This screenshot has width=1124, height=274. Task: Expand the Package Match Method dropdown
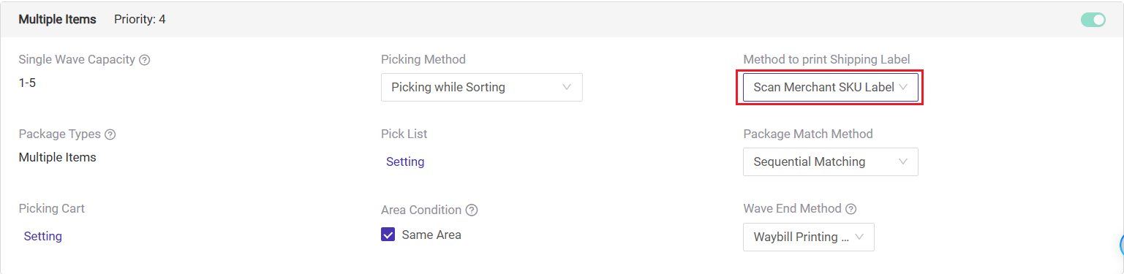pos(831,161)
